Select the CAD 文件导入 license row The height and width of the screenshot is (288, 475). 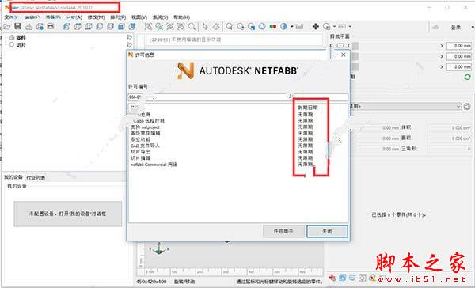(x=238, y=146)
